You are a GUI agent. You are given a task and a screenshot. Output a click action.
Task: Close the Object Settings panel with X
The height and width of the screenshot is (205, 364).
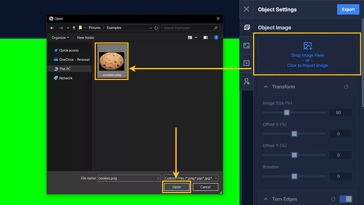(246, 9)
